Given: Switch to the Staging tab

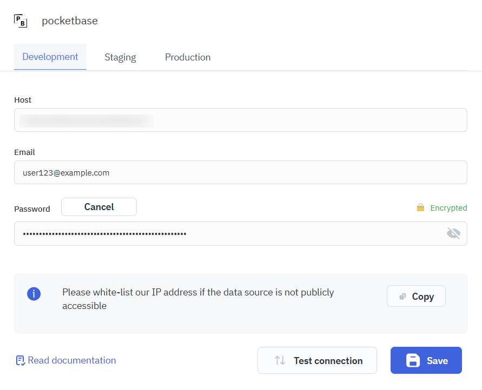Looking at the screenshot, I should click(120, 57).
